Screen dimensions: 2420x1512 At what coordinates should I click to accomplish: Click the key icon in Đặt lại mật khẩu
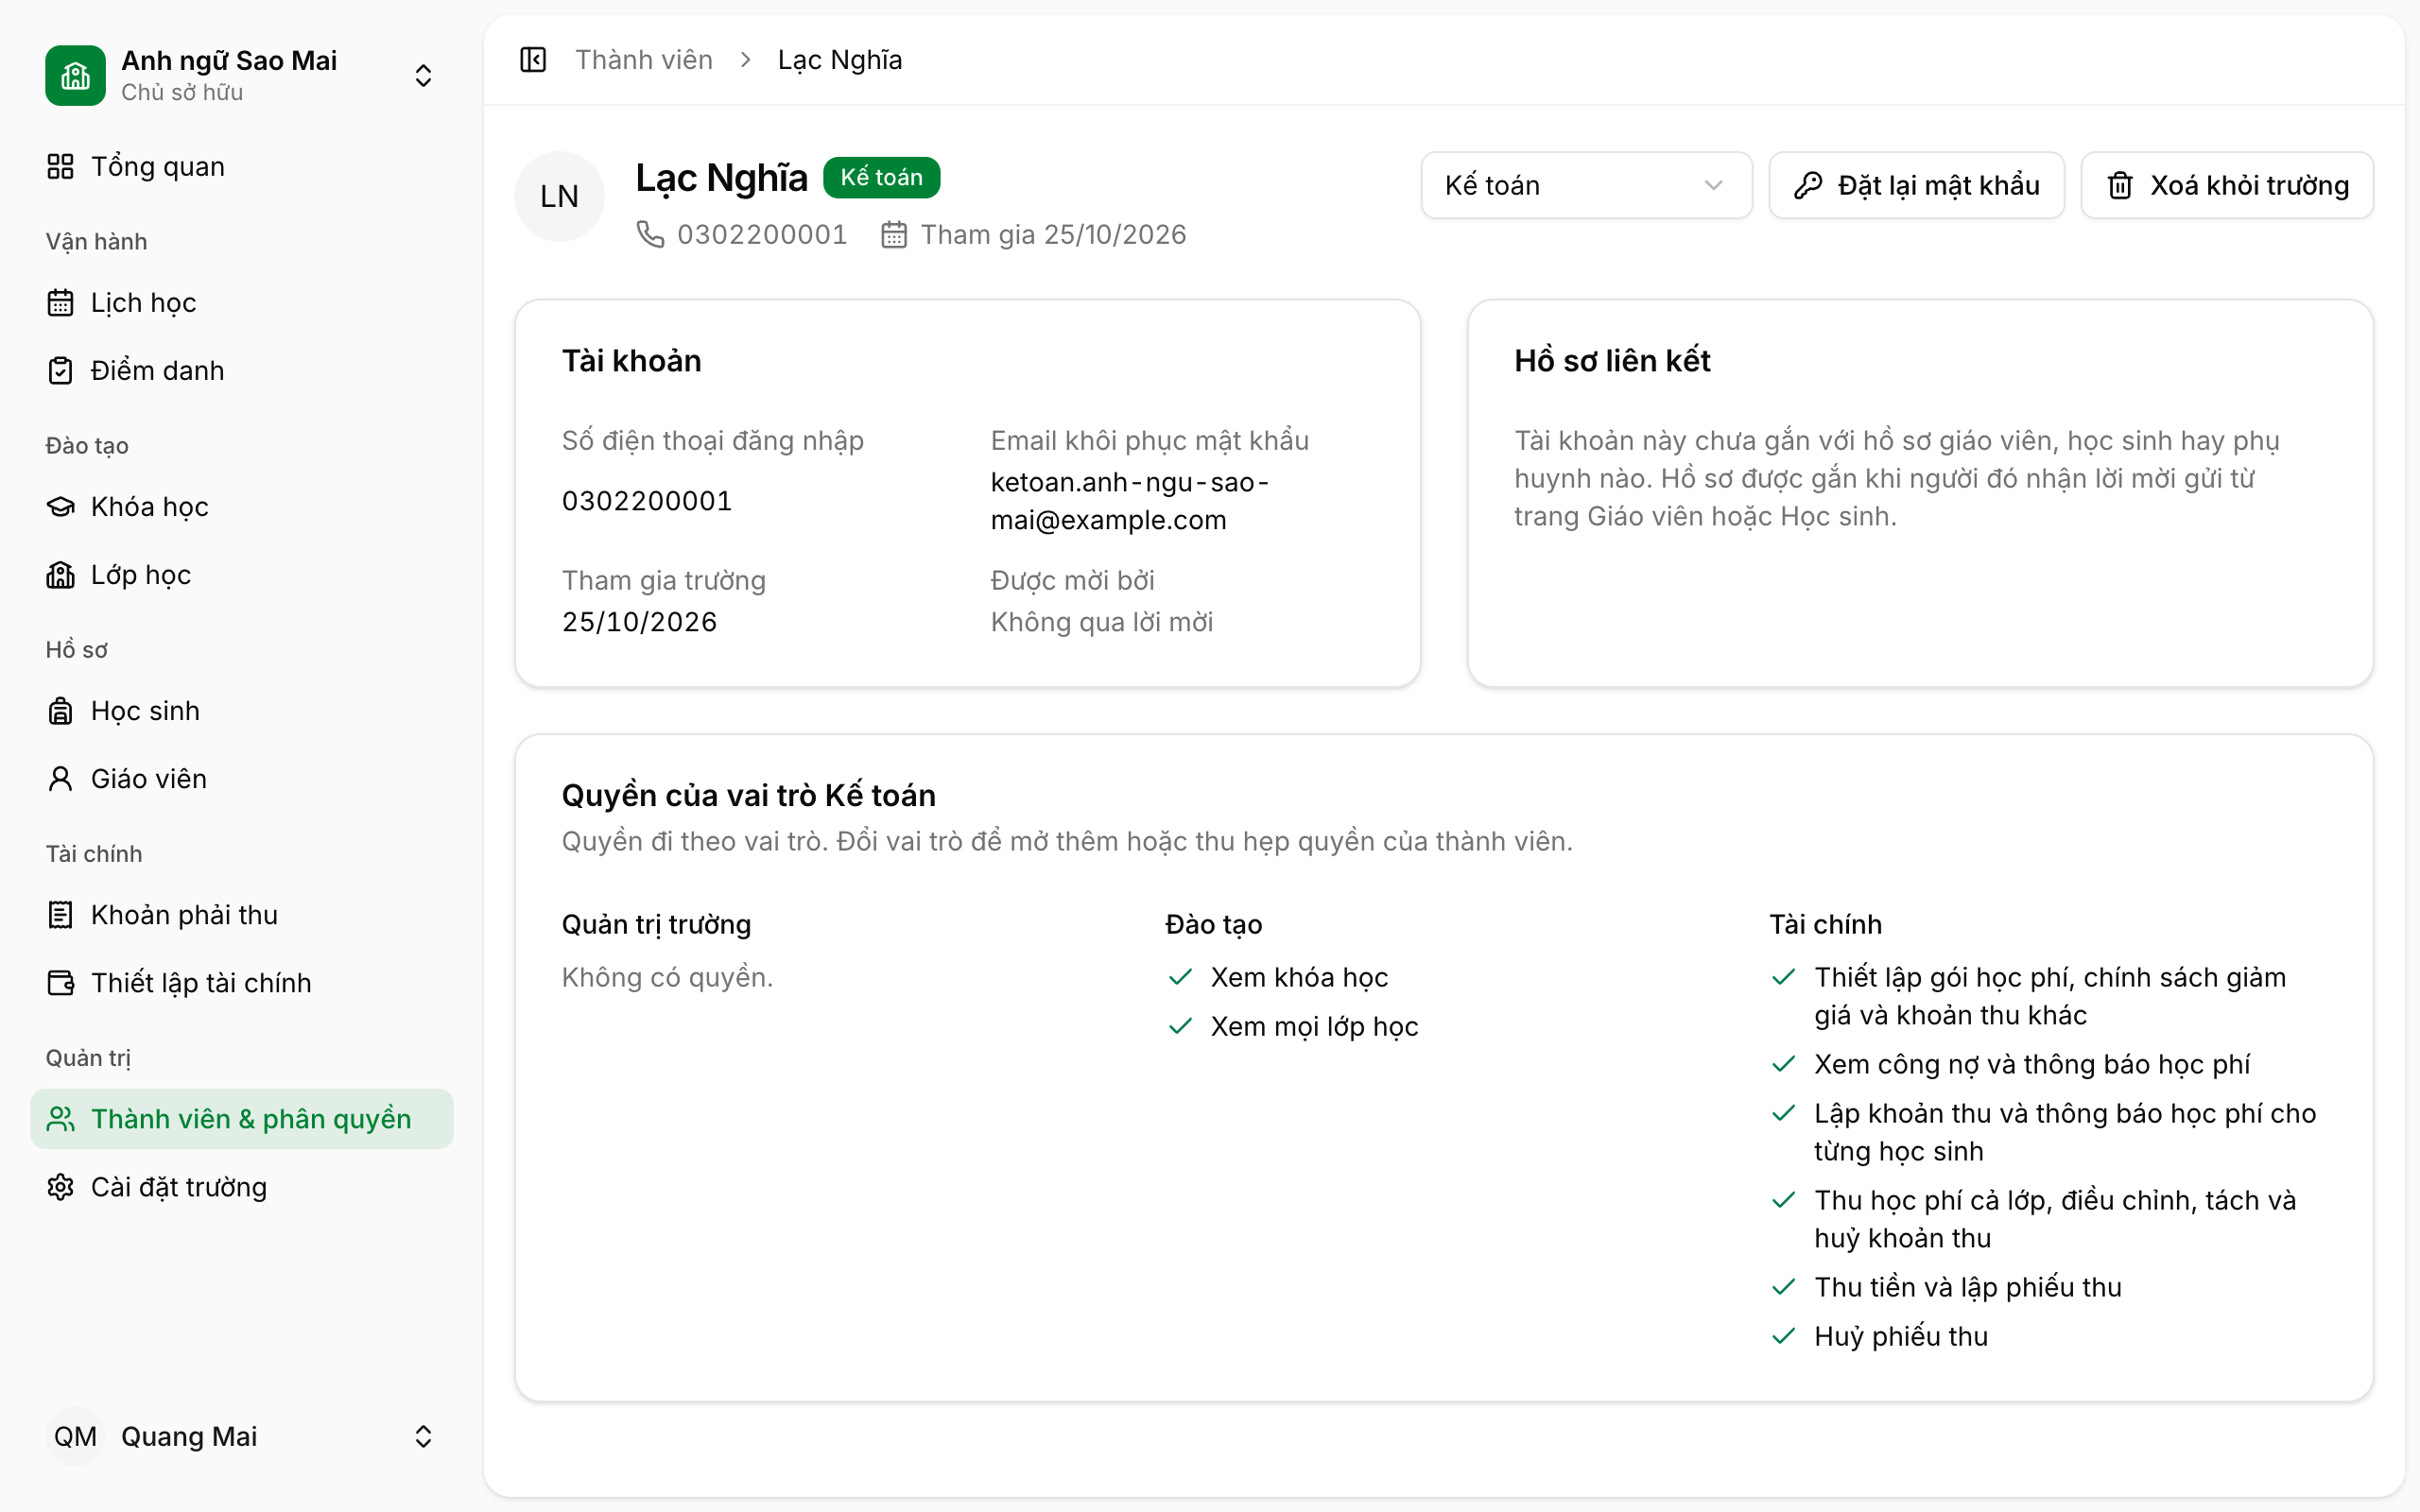[1807, 185]
